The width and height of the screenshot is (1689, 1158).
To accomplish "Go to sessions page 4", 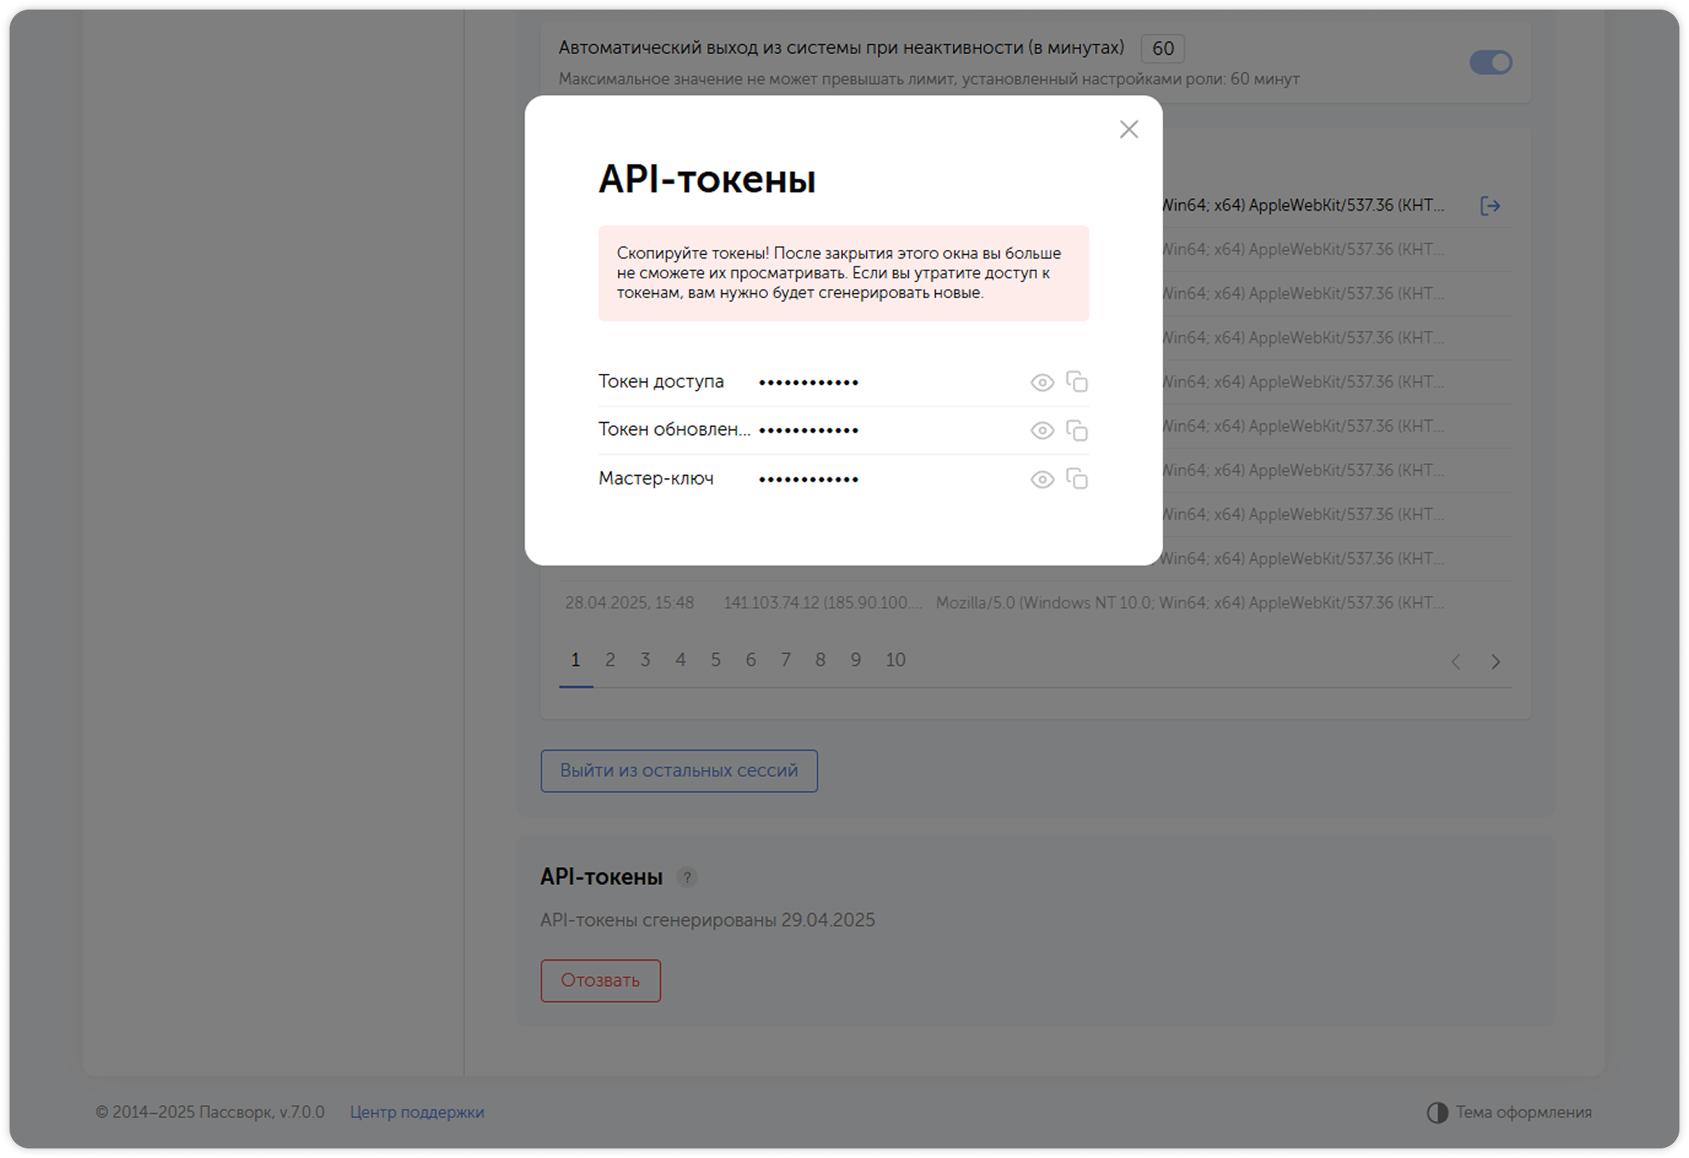I will (680, 660).
